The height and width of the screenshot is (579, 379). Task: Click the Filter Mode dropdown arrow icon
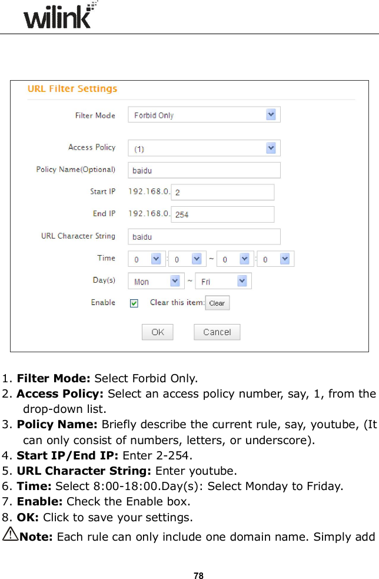point(271,114)
